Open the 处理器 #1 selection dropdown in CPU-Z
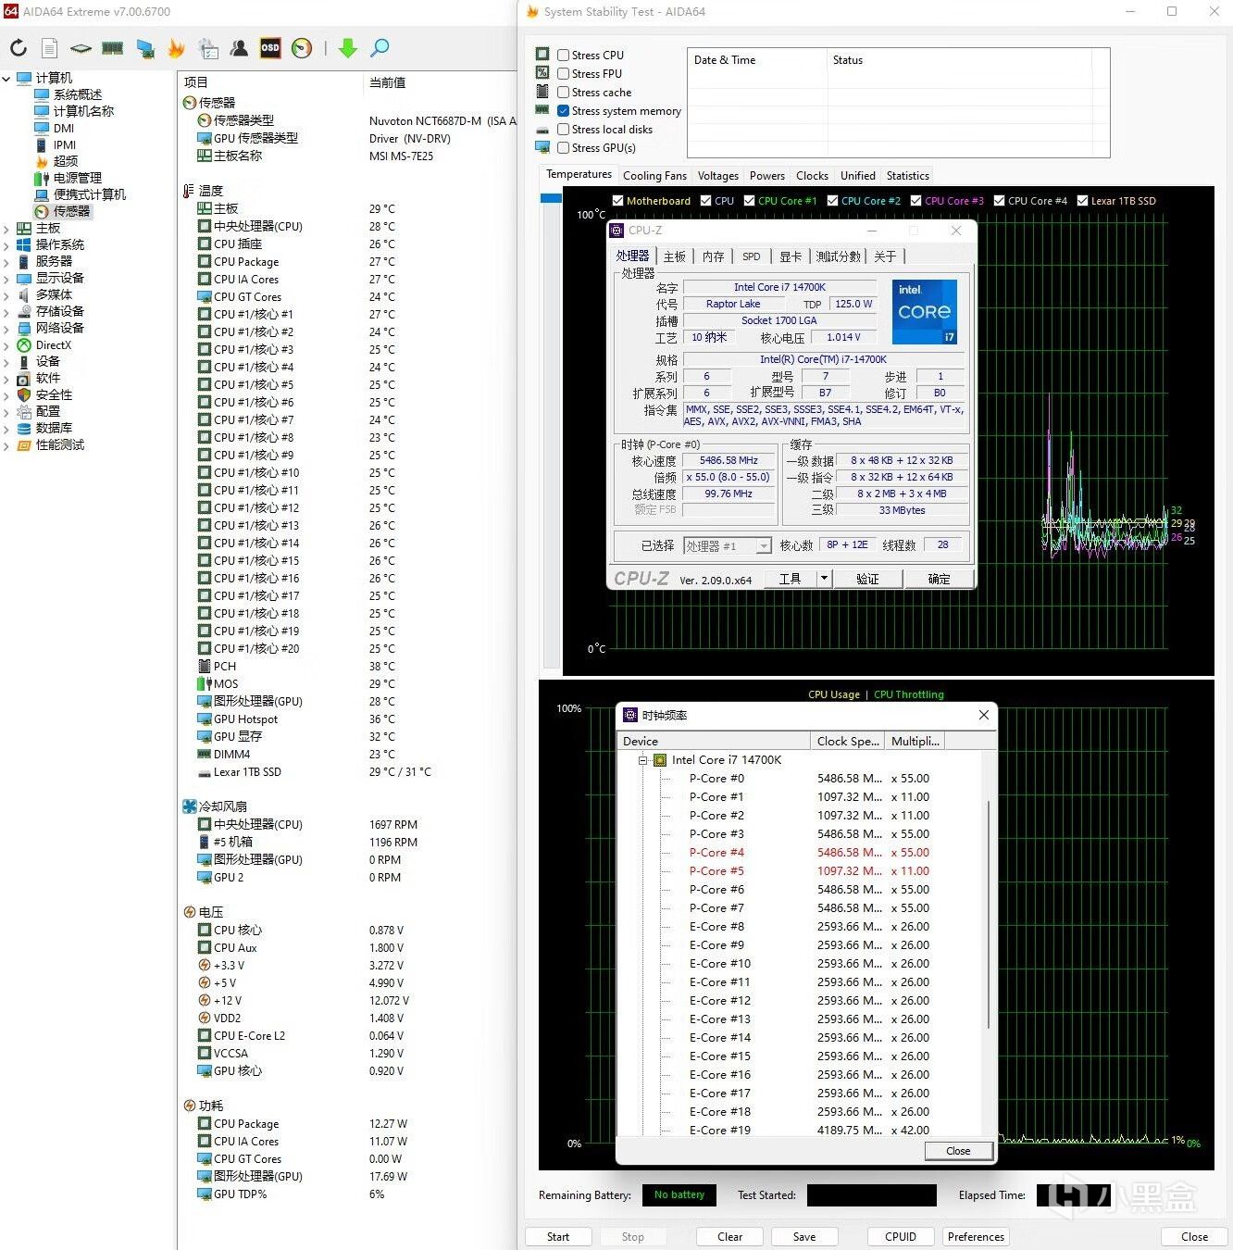Image resolution: width=1233 pixels, height=1250 pixels. [764, 546]
